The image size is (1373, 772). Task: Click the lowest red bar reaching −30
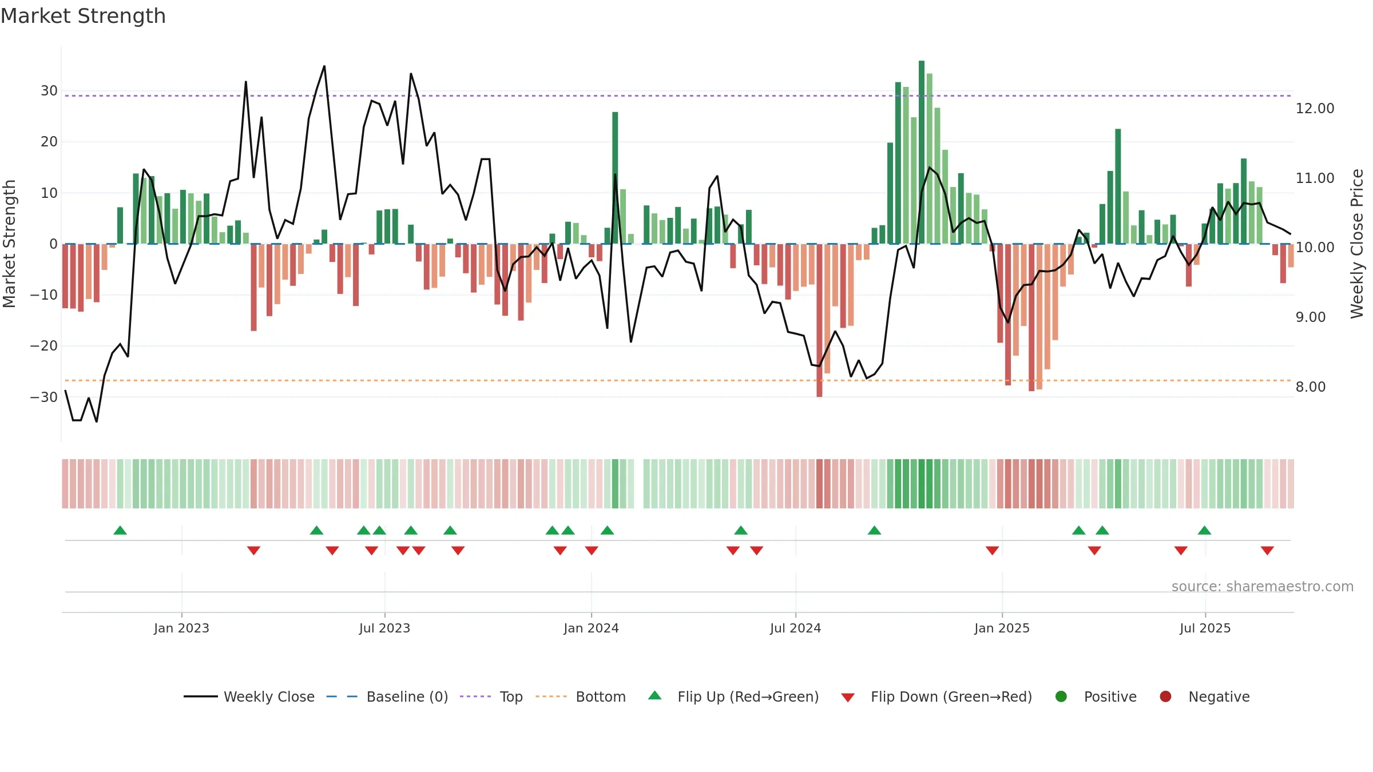click(x=819, y=320)
